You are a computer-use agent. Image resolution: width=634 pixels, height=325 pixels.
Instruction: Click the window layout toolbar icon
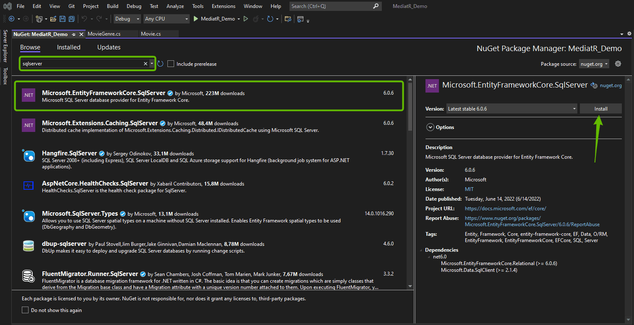[x=300, y=19]
